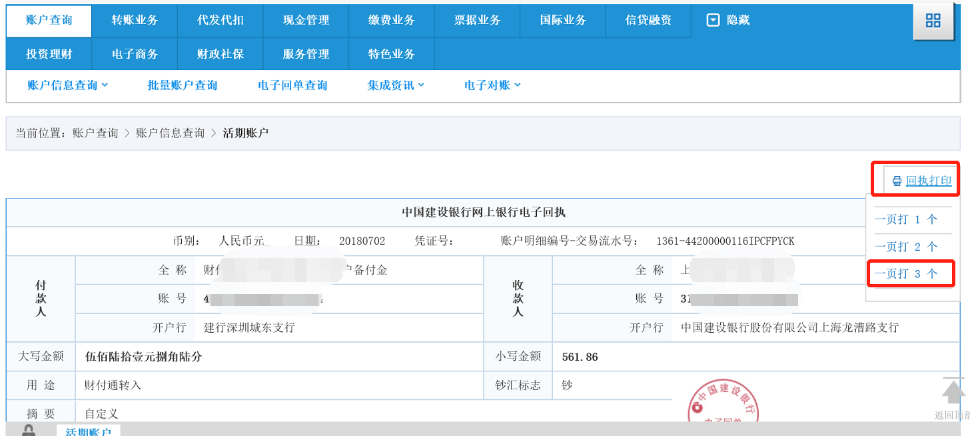Click the purpose value 财付通转入

(113, 385)
